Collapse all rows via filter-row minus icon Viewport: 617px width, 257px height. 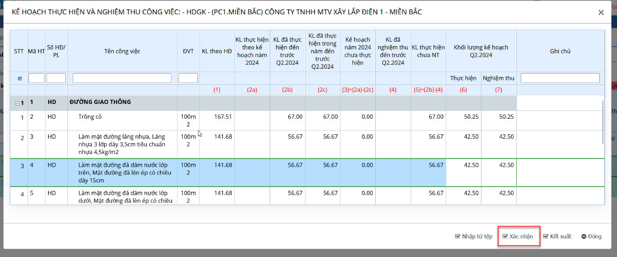[20, 78]
